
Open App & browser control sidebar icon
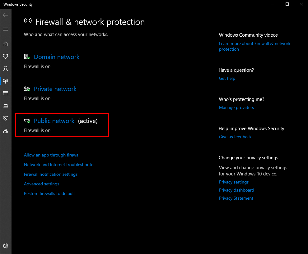point(5,93)
